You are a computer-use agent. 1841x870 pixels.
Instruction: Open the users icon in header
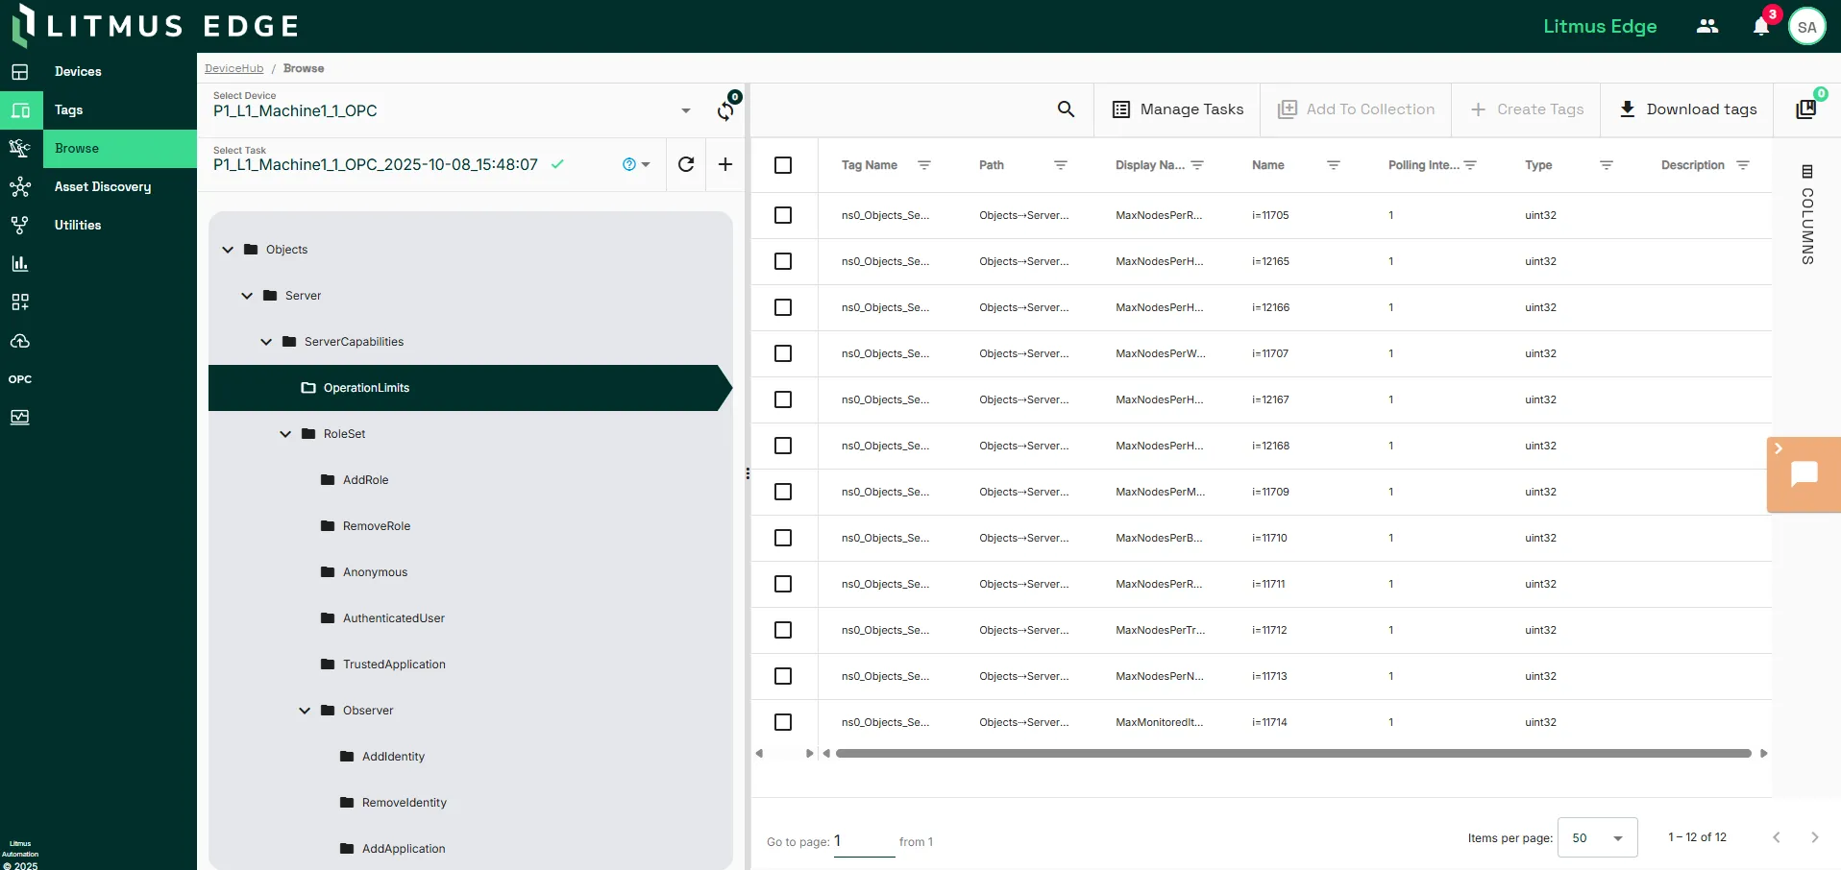tap(1707, 26)
